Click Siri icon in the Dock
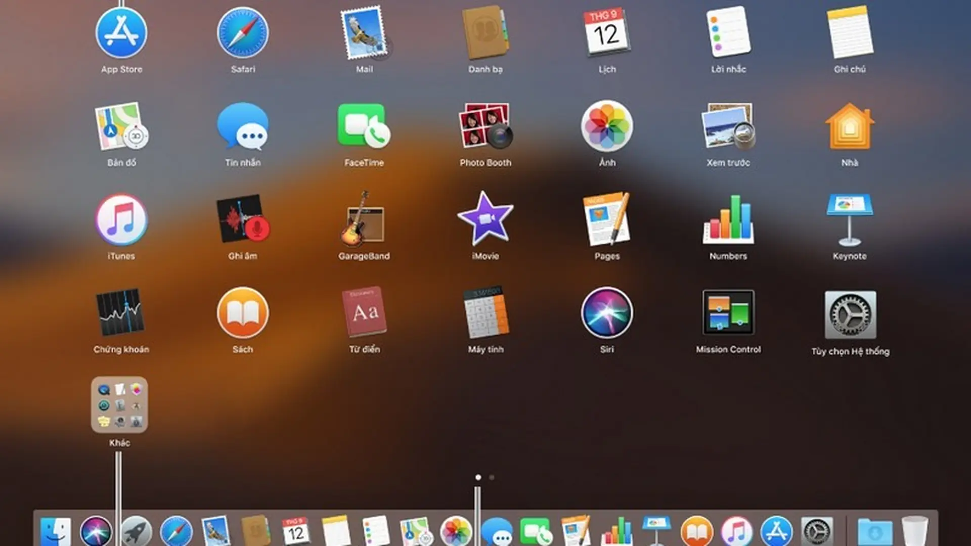This screenshot has height=546, width=971. 96,532
